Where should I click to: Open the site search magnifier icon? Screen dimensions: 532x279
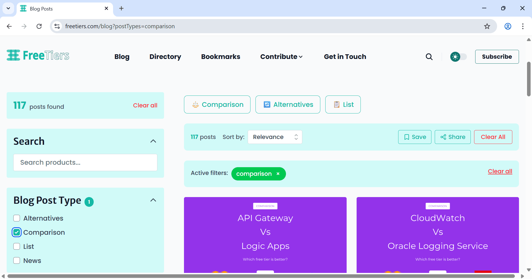(429, 57)
